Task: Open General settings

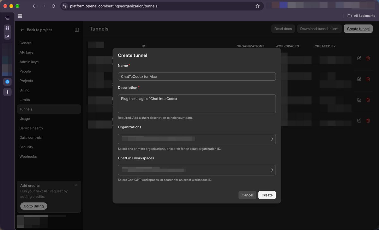Action: click(x=49, y=43)
